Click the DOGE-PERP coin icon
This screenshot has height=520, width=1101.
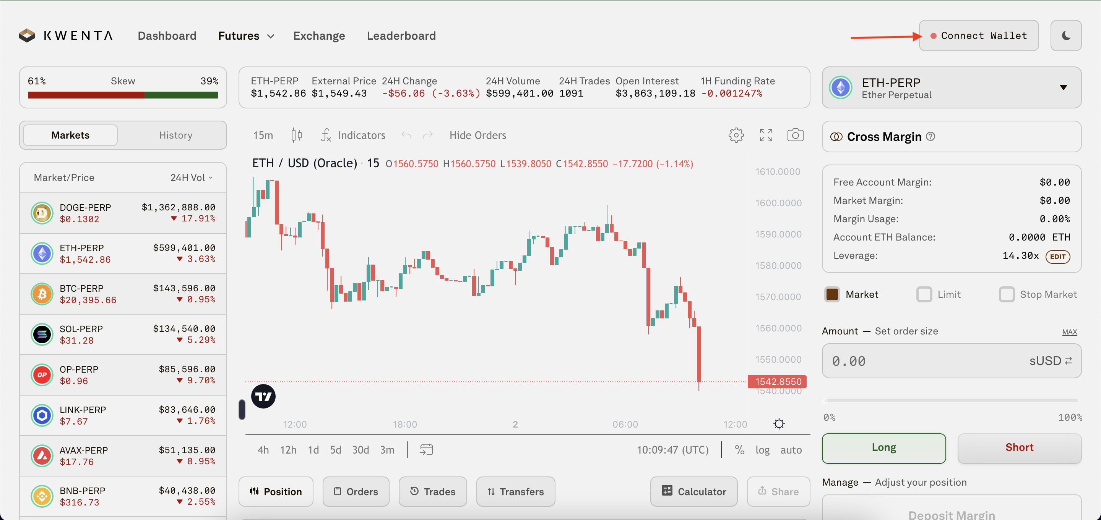[x=42, y=213]
